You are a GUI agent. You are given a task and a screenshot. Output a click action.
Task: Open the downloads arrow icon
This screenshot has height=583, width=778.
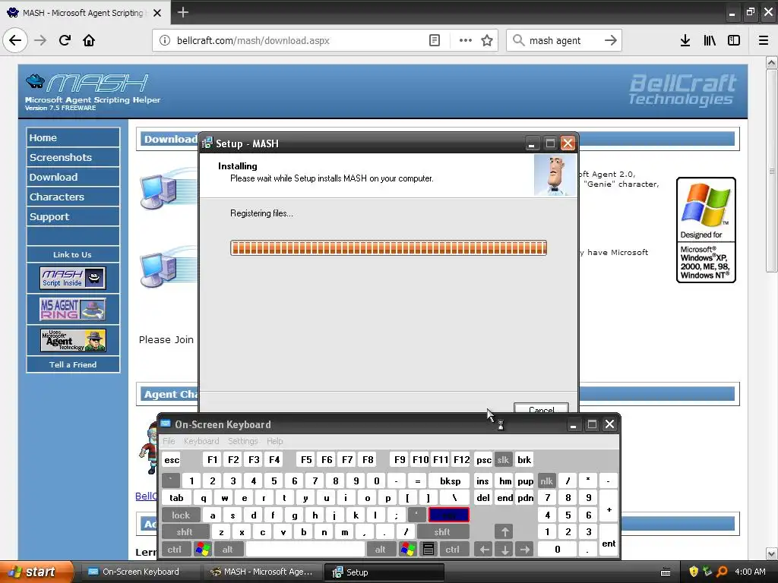pyautogui.click(x=685, y=40)
